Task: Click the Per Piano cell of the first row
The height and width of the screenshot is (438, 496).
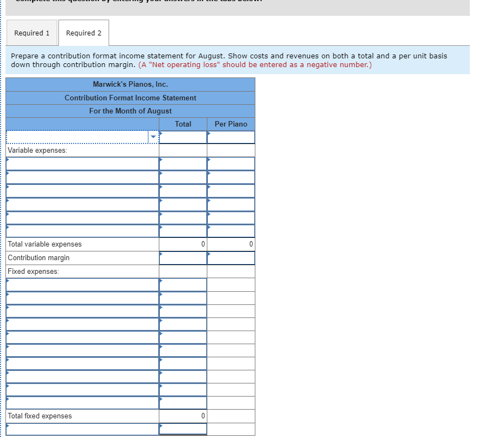Action: click(x=231, y=137)
